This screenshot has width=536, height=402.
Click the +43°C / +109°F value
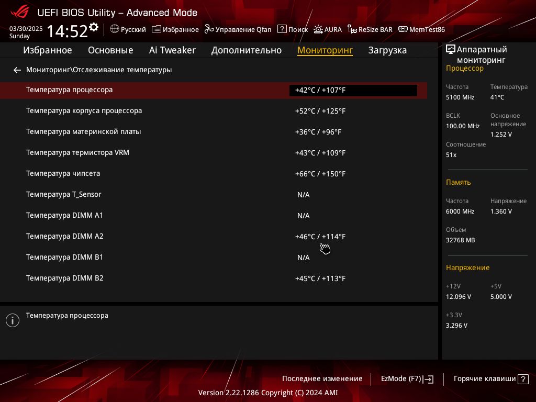(320, 153)
